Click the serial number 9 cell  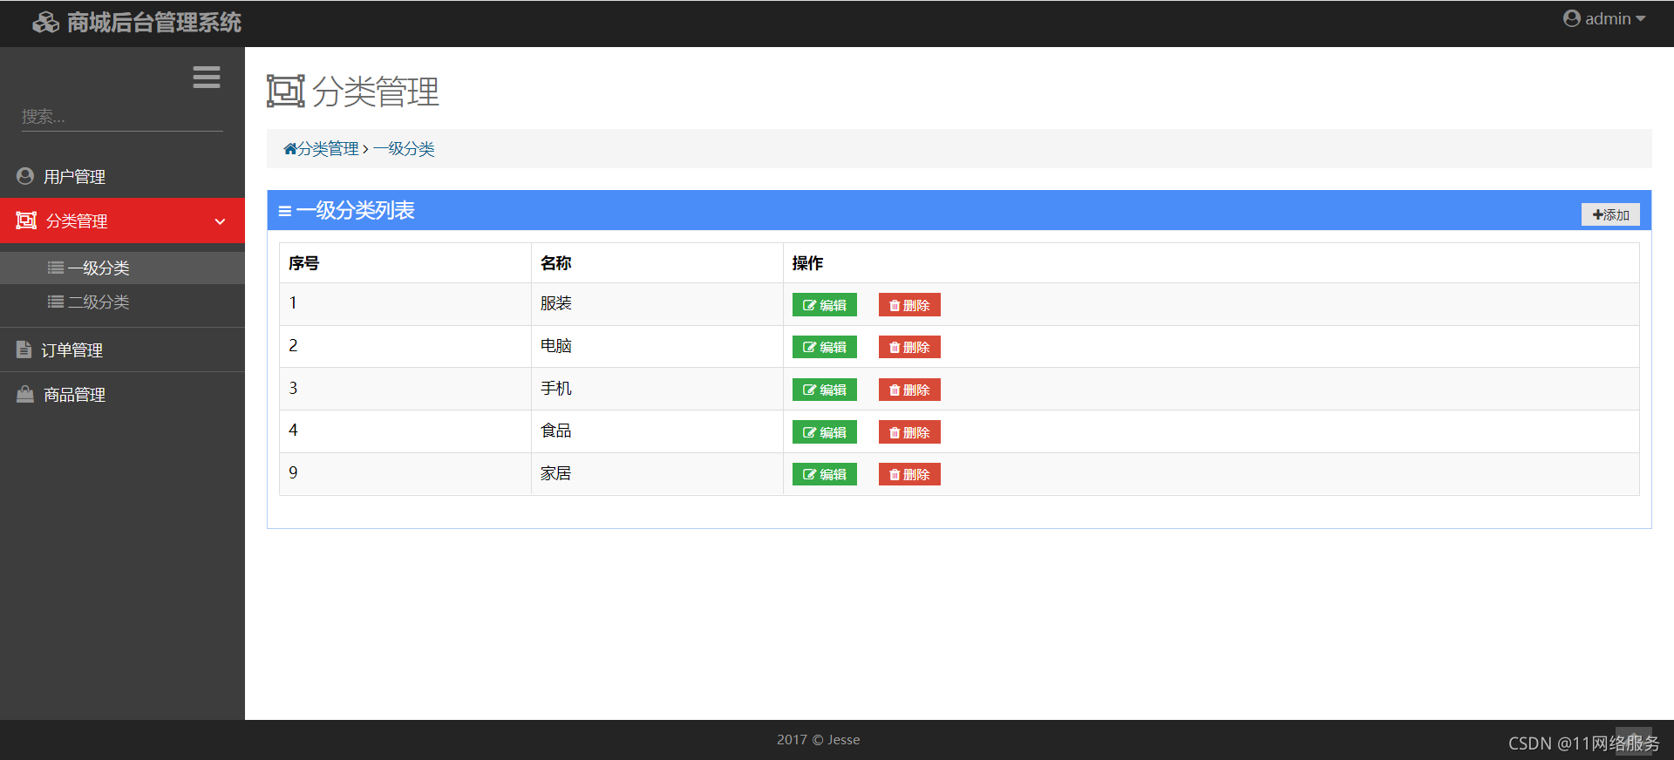(x=405, y=473)
